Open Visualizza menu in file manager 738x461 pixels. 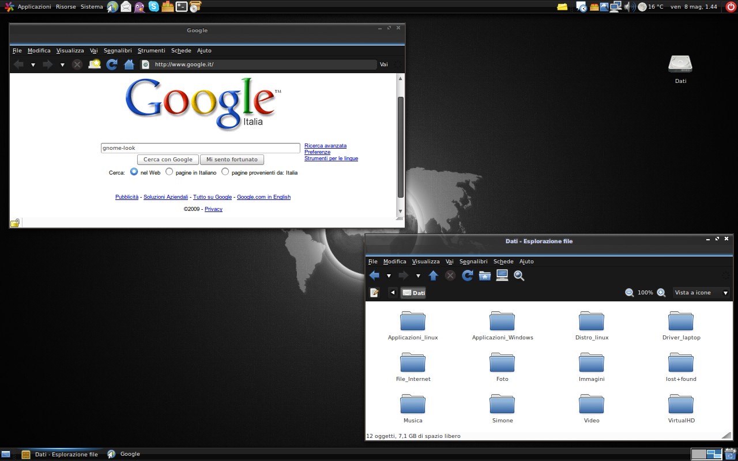pos(426,262)
